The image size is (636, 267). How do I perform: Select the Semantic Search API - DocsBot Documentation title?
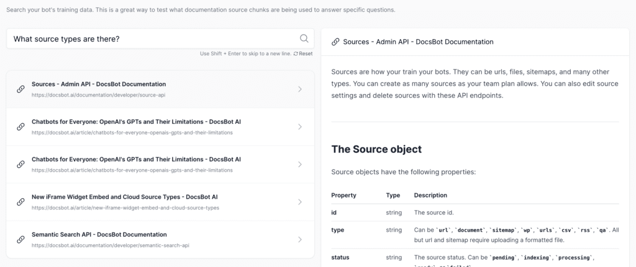[99, 235]
